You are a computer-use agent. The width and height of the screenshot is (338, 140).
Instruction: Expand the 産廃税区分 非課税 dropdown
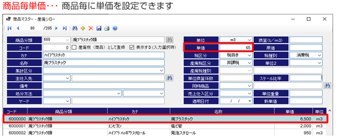pos(236,63)
